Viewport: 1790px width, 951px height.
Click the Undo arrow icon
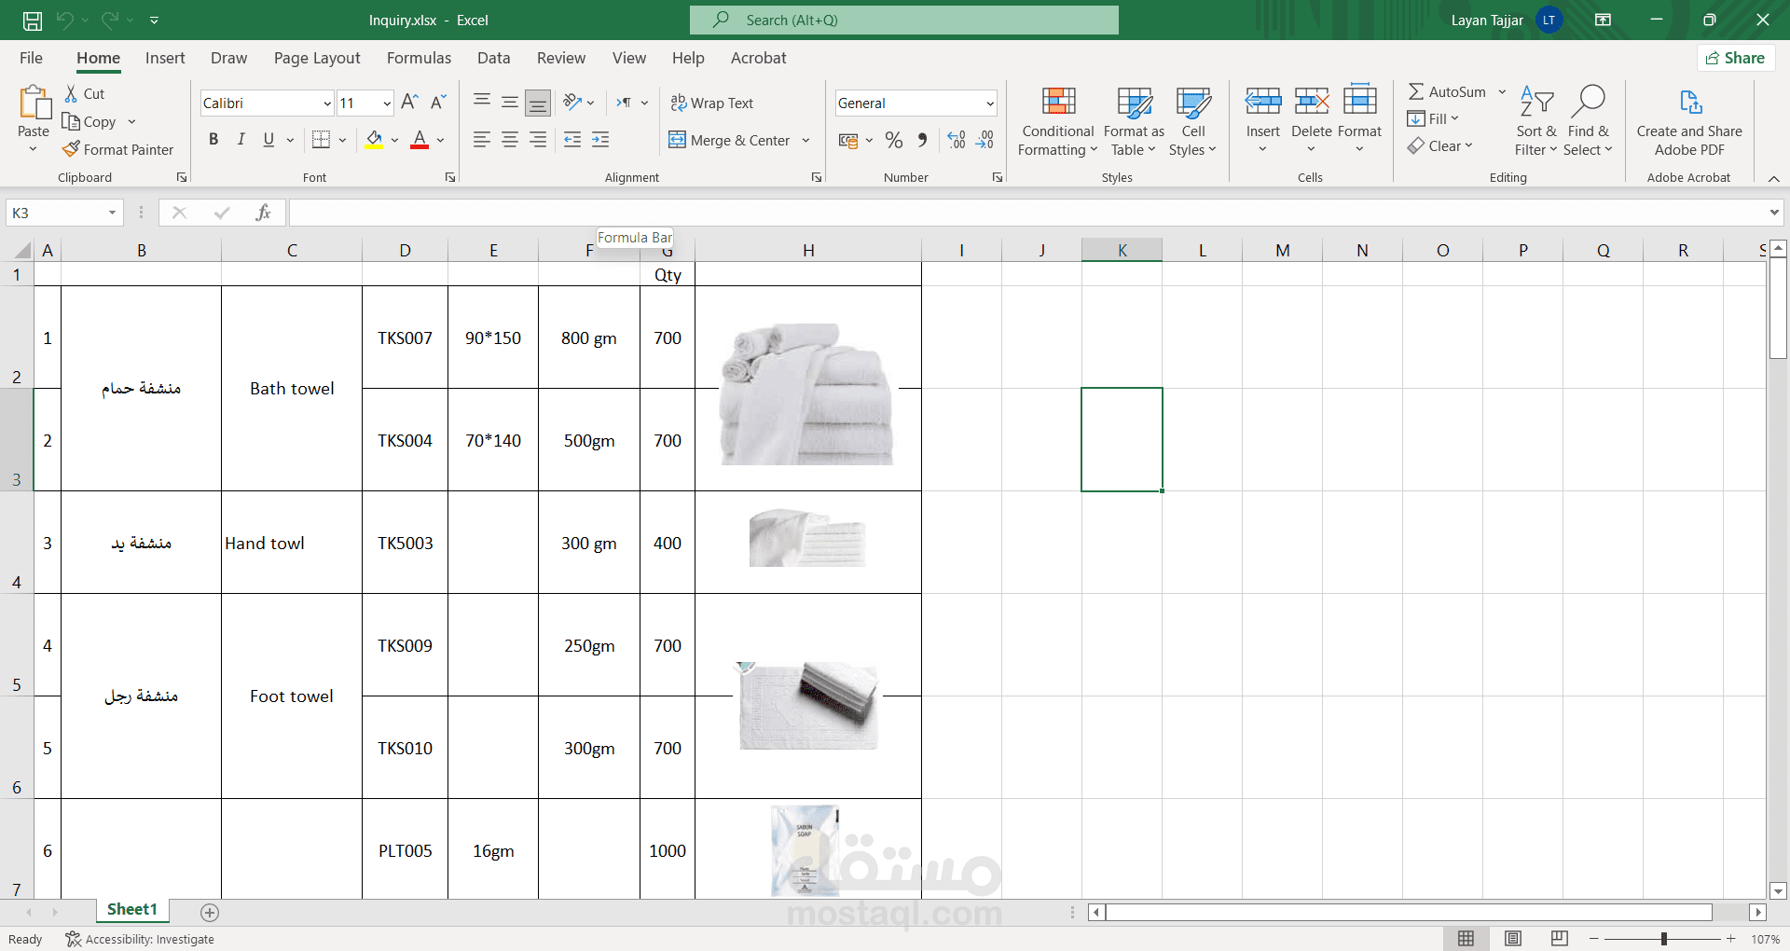64,20
